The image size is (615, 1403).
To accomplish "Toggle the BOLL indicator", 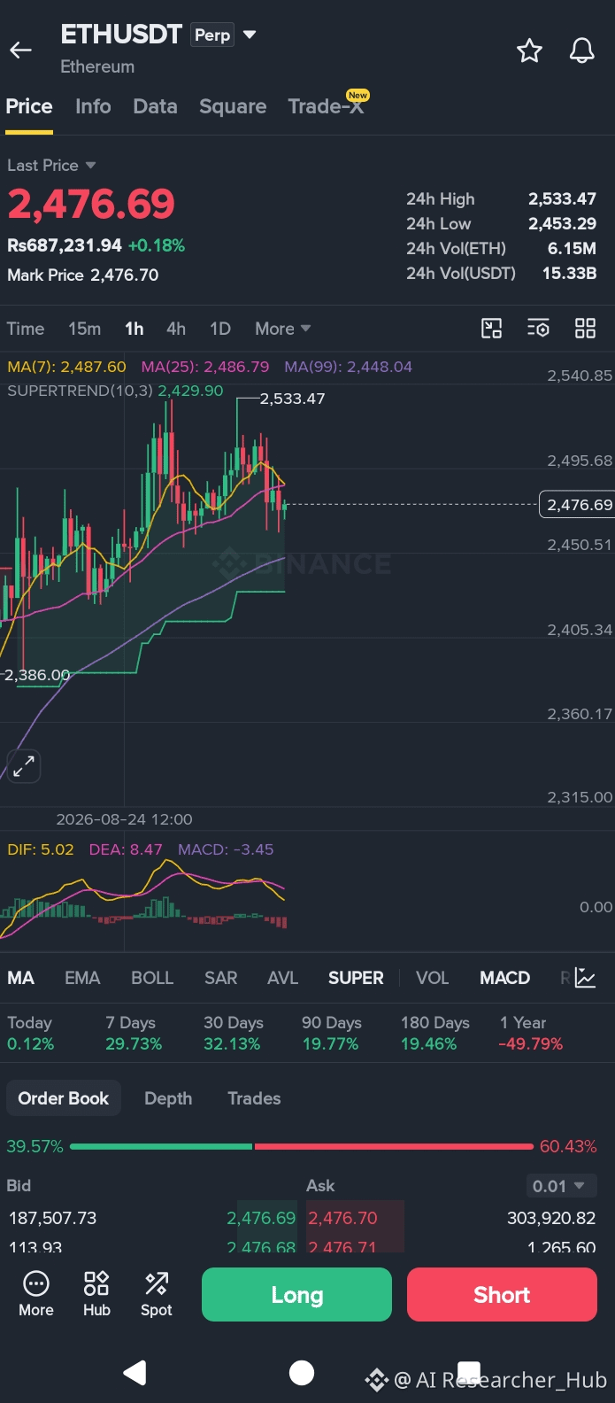I will click(152, 978).
